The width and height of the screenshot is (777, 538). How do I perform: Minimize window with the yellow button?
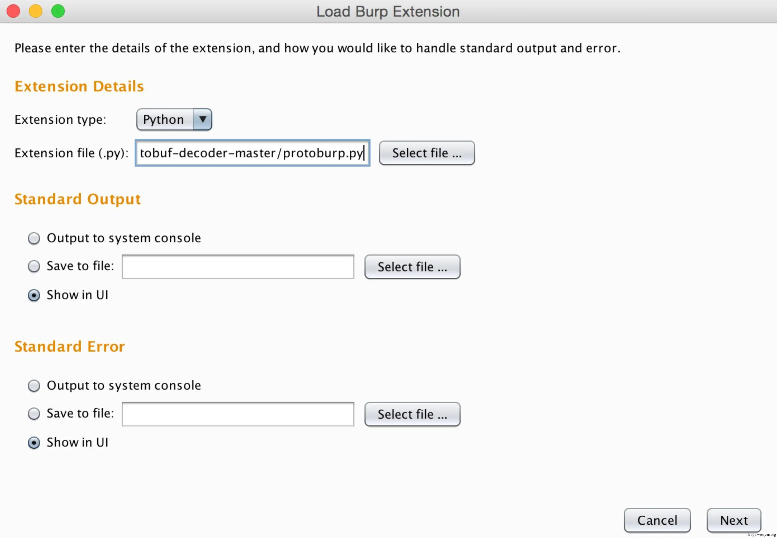(x=35, y=11)
